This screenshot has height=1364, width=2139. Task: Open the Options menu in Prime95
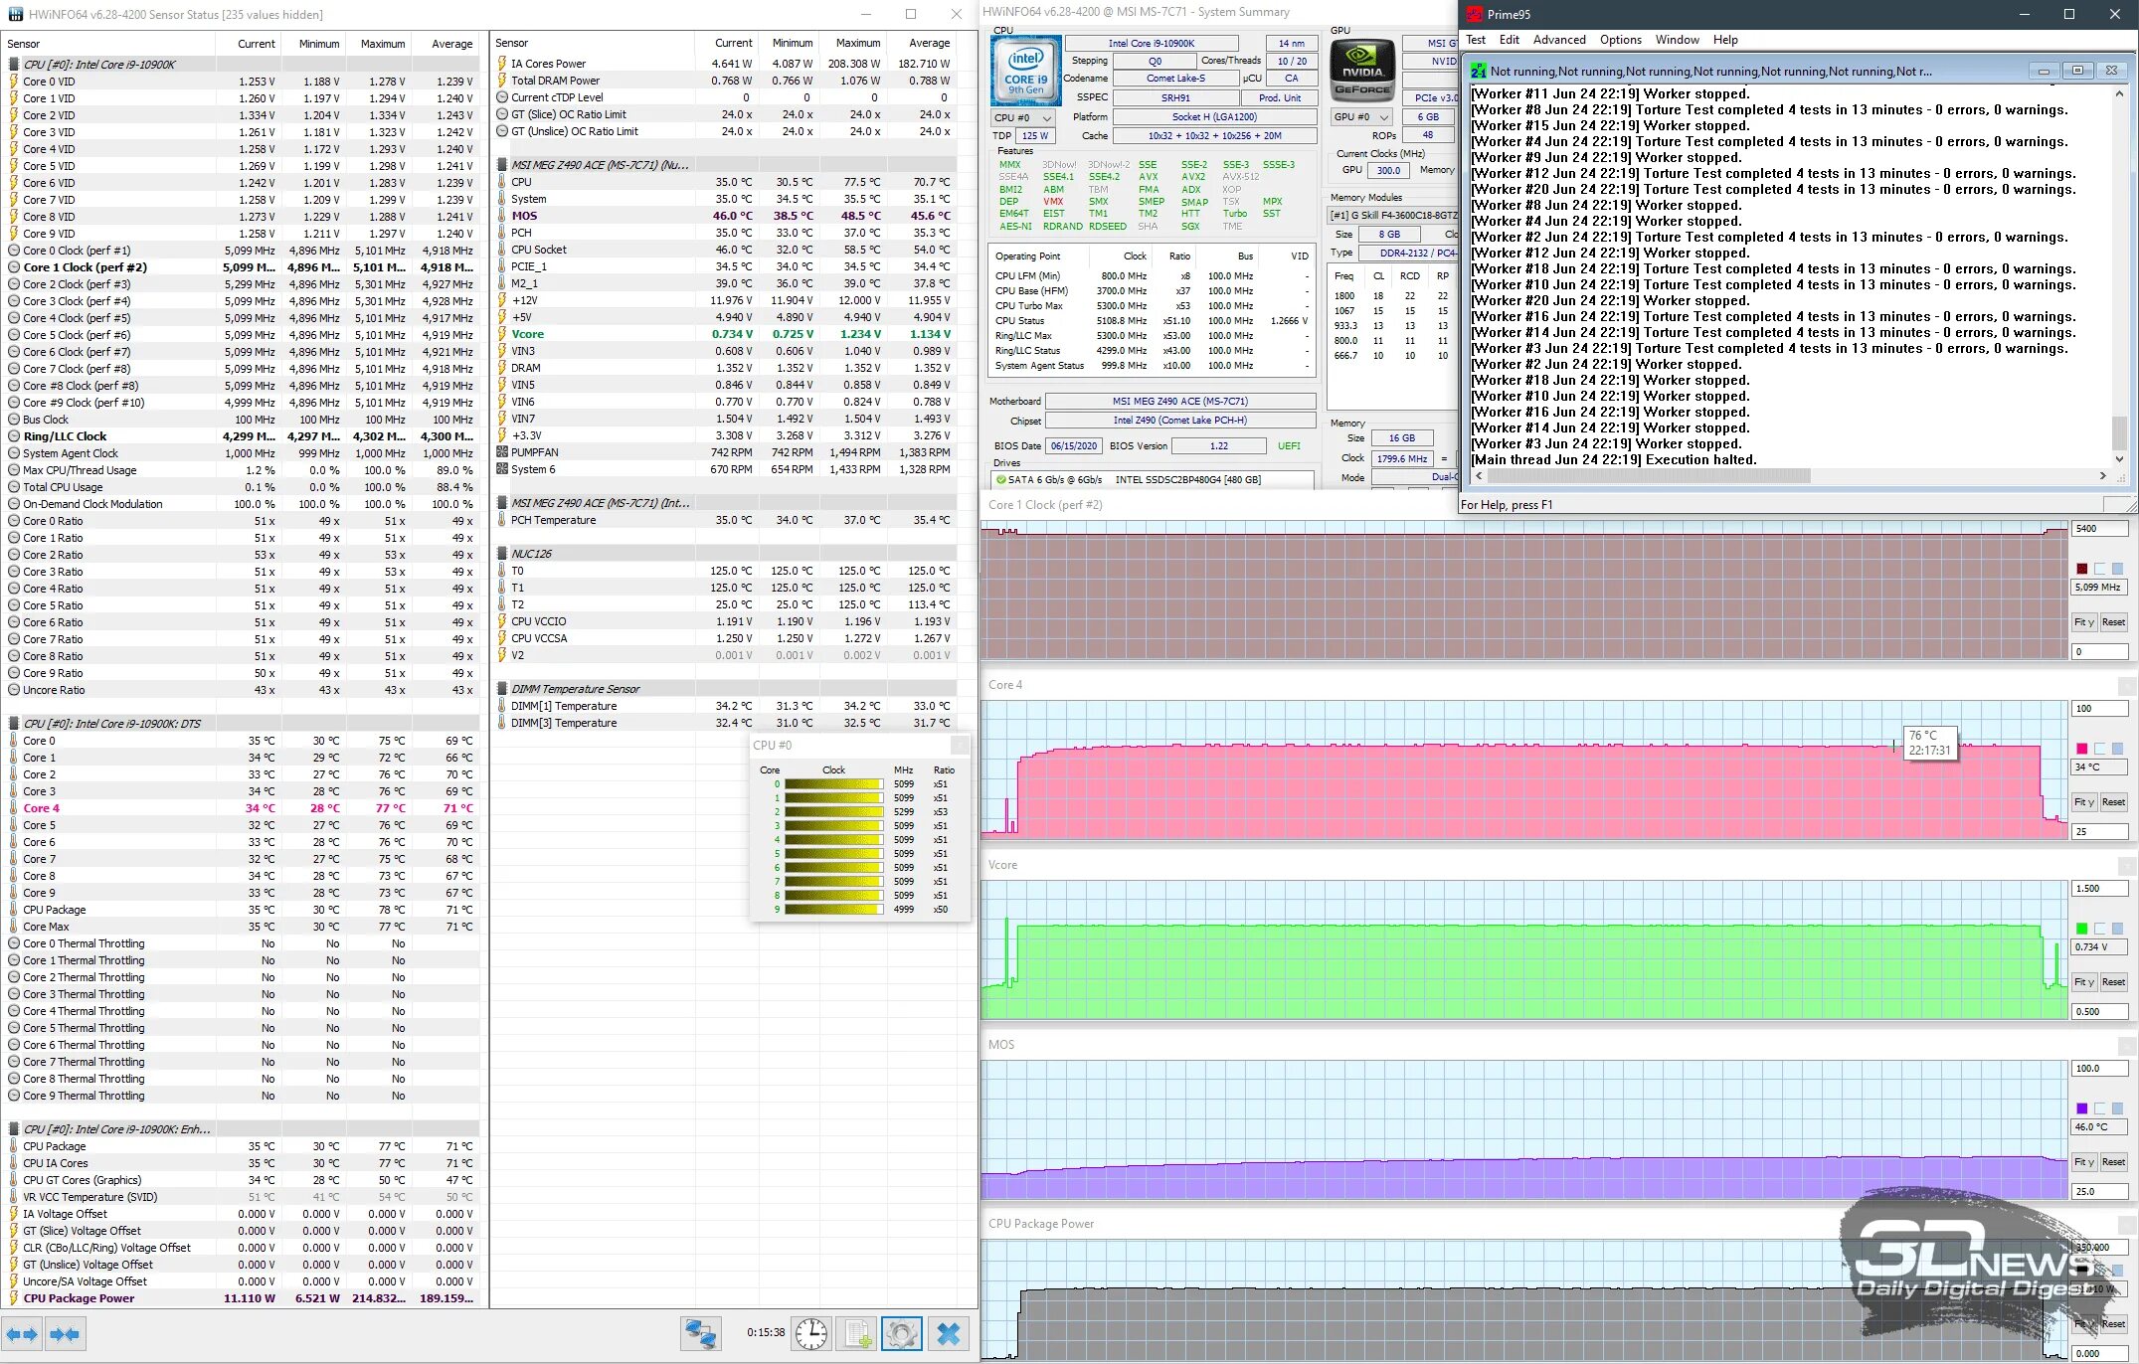pyautogui.click(x=1621, y=40)
